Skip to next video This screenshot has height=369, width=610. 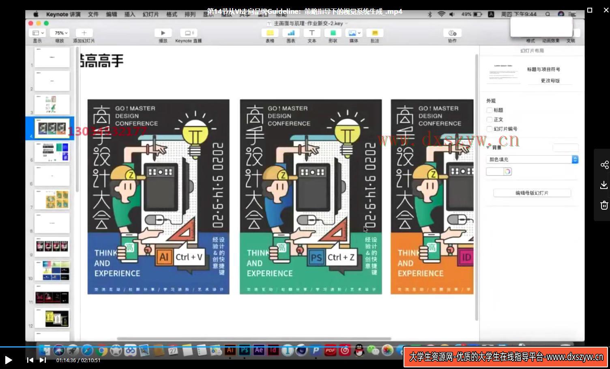tap(43, 360)
